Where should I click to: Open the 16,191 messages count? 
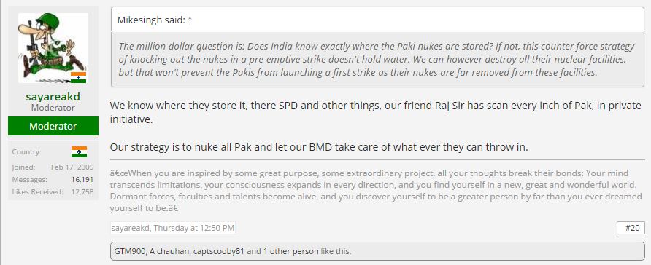[82, 180]
